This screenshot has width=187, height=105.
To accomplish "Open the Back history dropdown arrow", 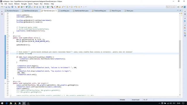I will click(x=81, y=7).
